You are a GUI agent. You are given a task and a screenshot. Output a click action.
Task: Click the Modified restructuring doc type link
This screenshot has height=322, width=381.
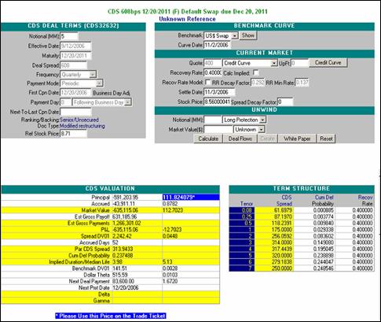click(82, 126)
